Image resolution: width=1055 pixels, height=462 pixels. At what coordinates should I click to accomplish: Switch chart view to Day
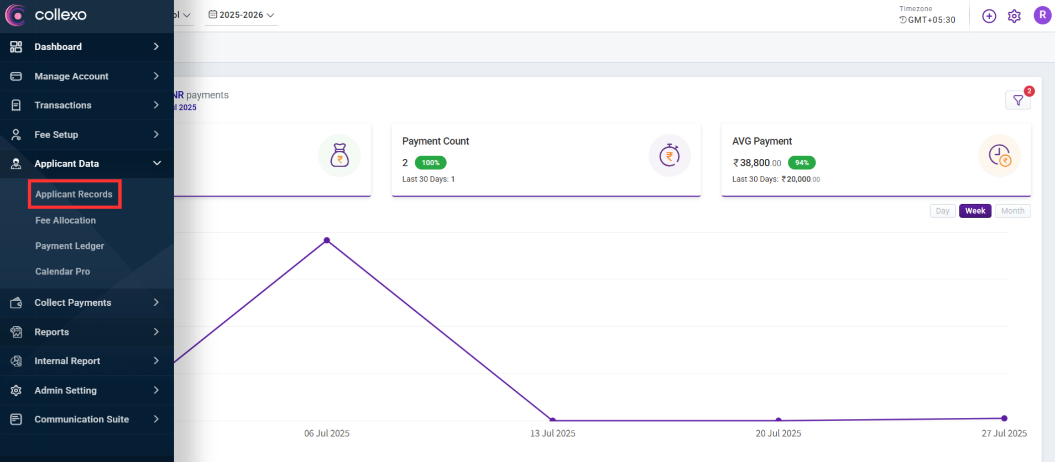point(942,211)
